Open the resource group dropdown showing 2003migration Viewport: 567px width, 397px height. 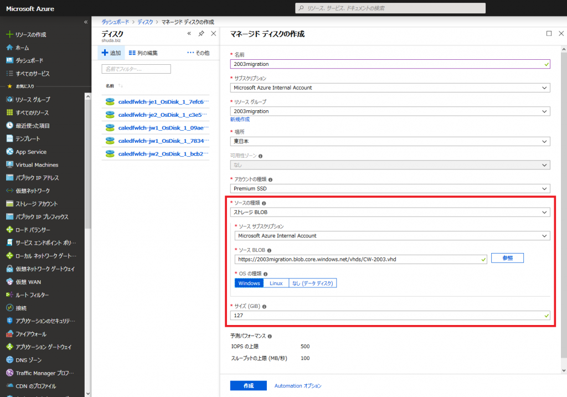(x=390, y=111)
